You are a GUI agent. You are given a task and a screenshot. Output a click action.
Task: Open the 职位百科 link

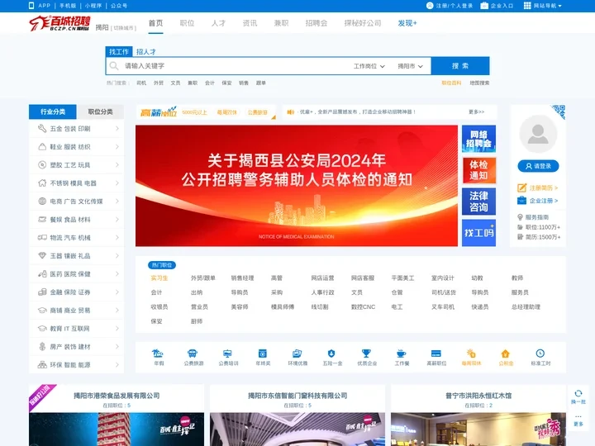[x=451, y=83]
